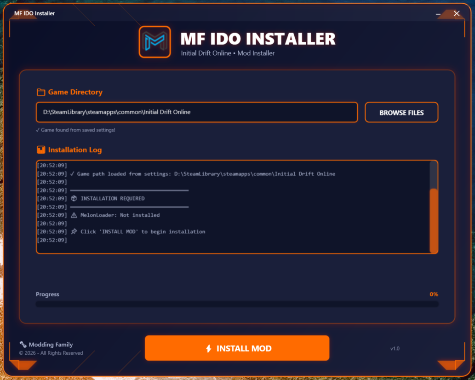Click the Progress bar at the bottom
Screen dimensions: 475x380
237,304
